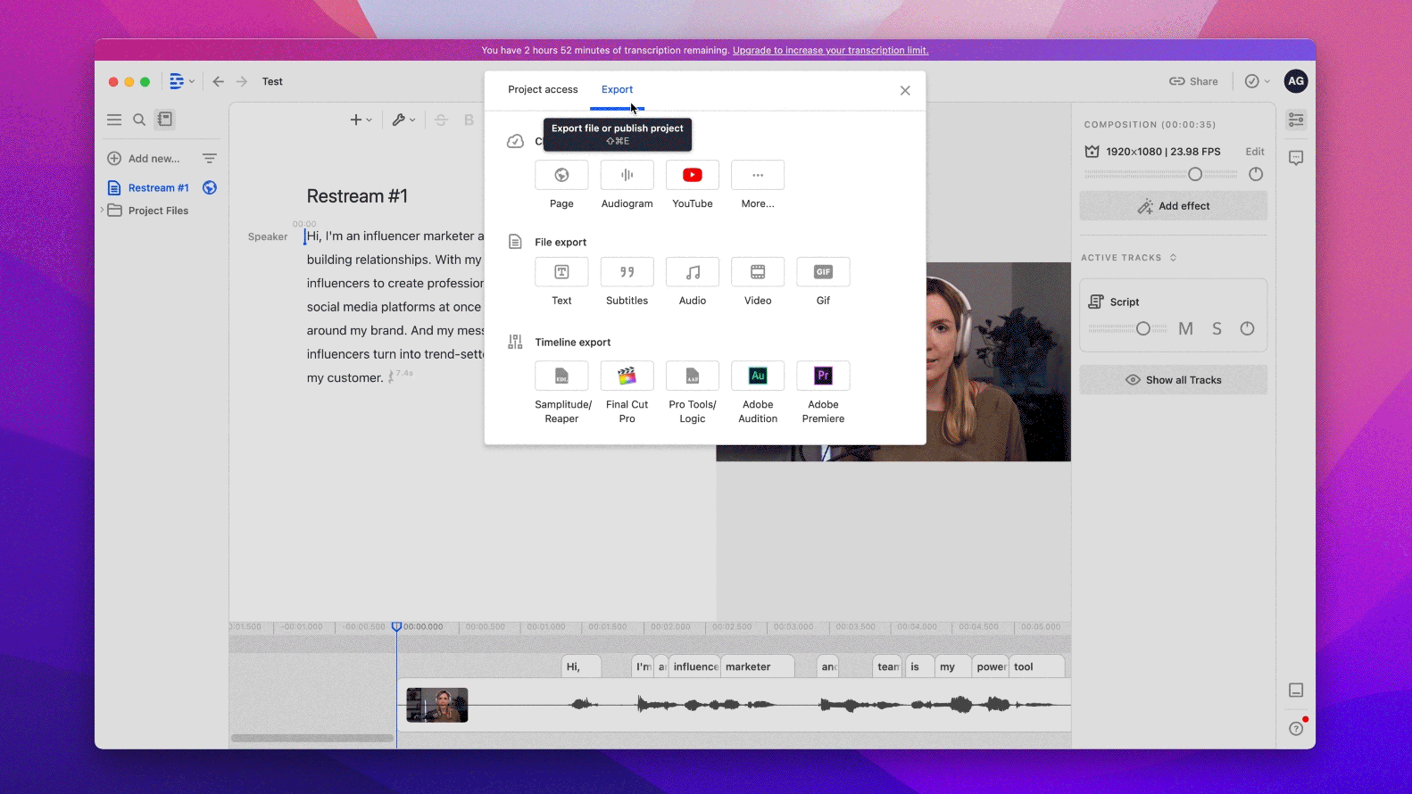Export Audio file
This screenshot has height=794, width=1412.
tap(693, 272)
